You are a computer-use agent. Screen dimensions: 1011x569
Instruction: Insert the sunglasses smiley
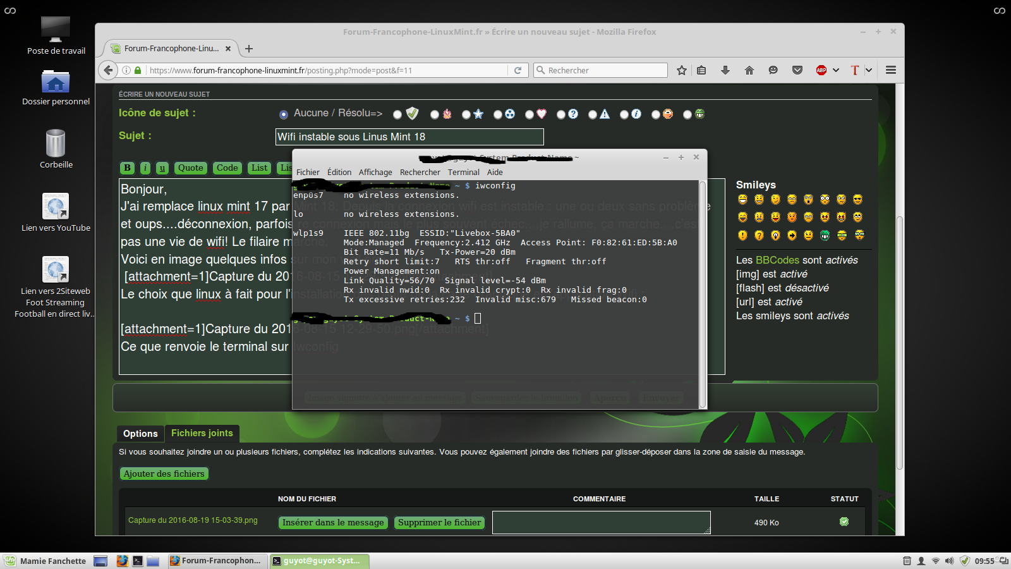(x=857, y=199)
